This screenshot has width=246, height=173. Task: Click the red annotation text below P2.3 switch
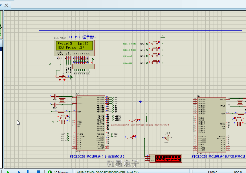click(x=140, y=125)
